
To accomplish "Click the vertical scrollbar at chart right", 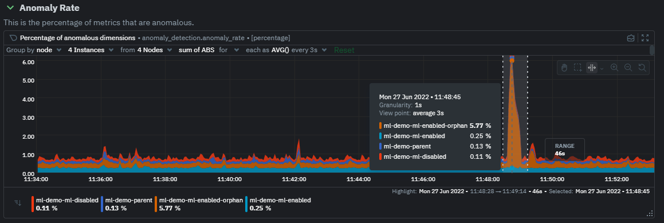I will click(x=652, y=50).
